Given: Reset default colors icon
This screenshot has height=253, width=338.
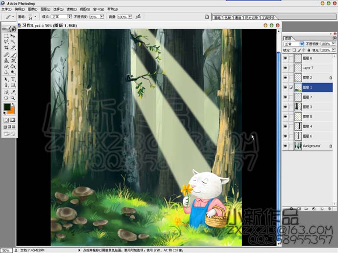Looking at the screenshot, I should pyautogui.click(x=5, y=113).
